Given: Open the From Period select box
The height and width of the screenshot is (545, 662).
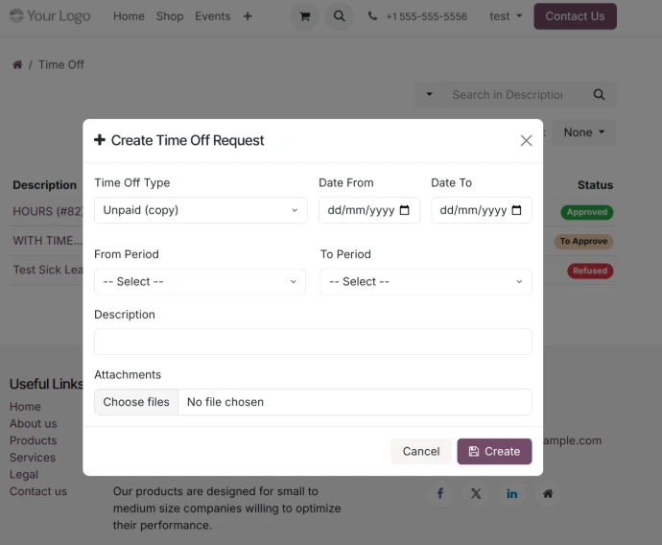Looking at the screenshot, I should pyautogui.click(x=200, y=281).
